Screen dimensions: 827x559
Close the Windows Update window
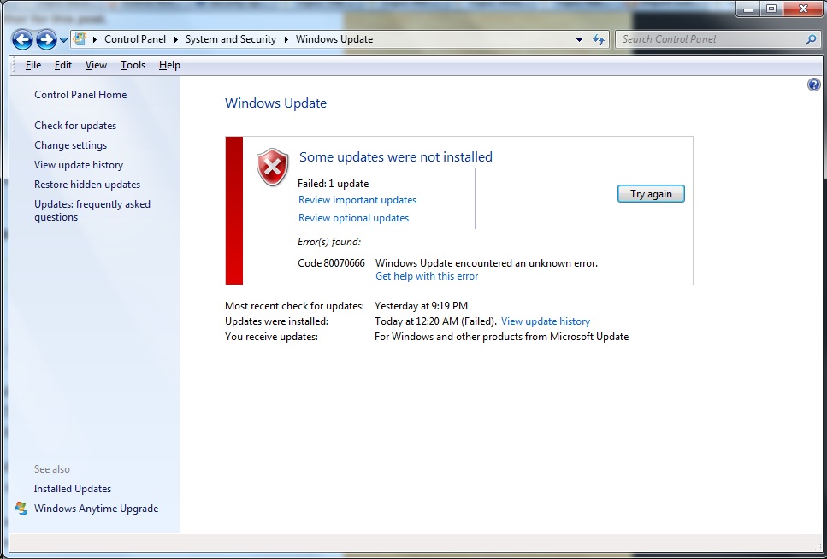coord(803,9)
